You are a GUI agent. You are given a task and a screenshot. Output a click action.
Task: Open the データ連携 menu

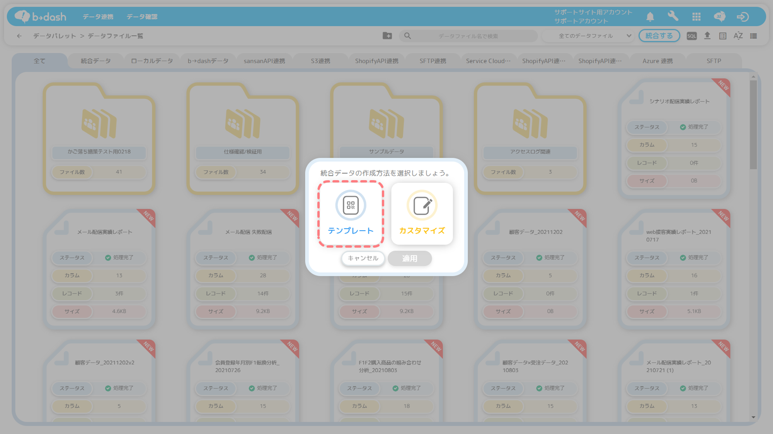pos(98,17)
